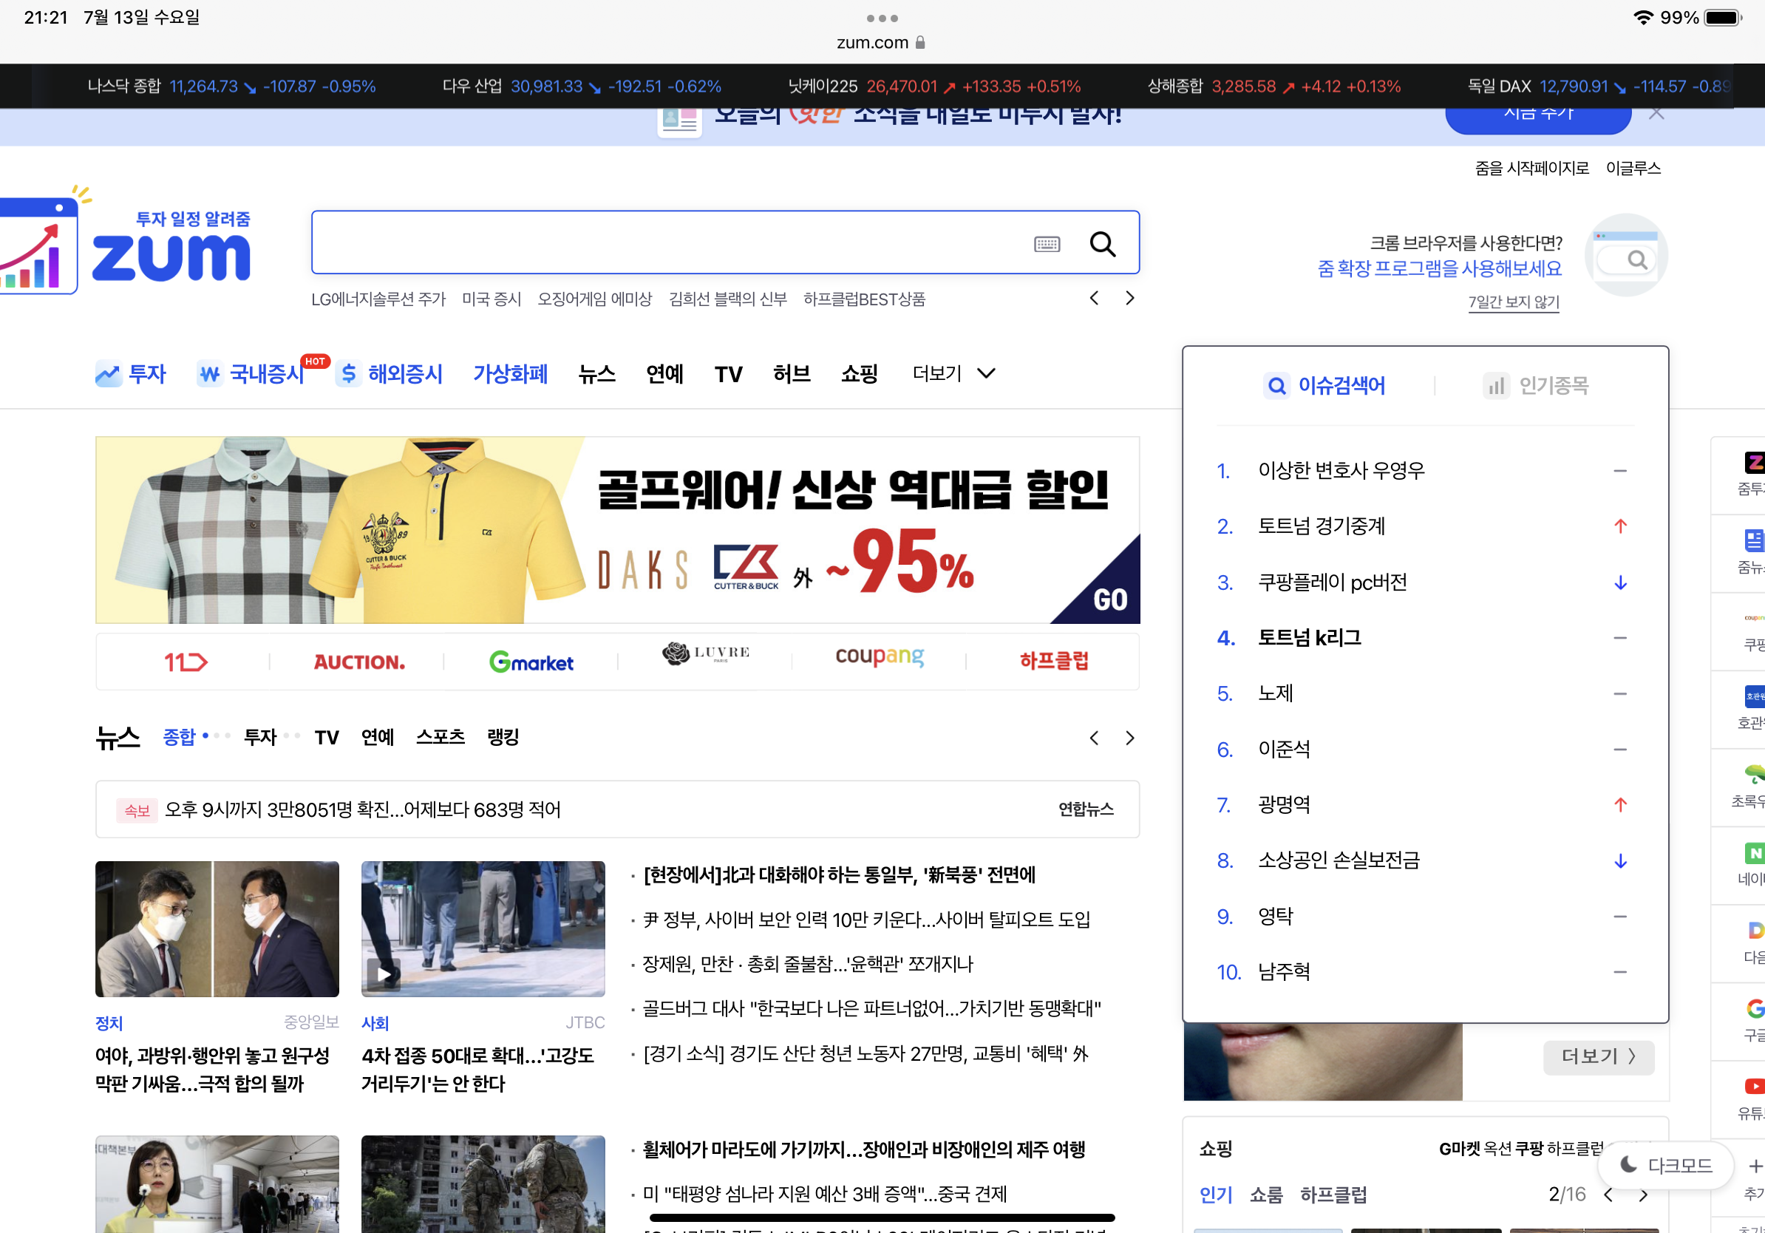Screen dimensions: 1765x1233
Task: Open the virtual keyboard icon in search box
Action: click(x=1047, y=245)
